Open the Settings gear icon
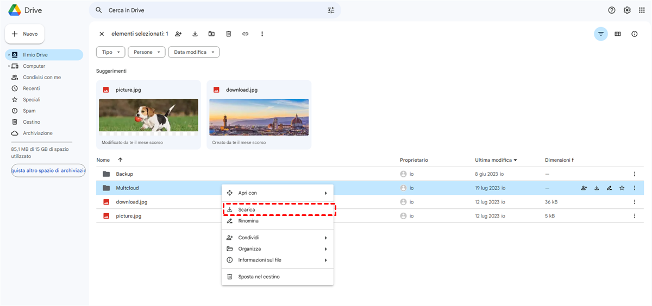 (x=627, y=10)
